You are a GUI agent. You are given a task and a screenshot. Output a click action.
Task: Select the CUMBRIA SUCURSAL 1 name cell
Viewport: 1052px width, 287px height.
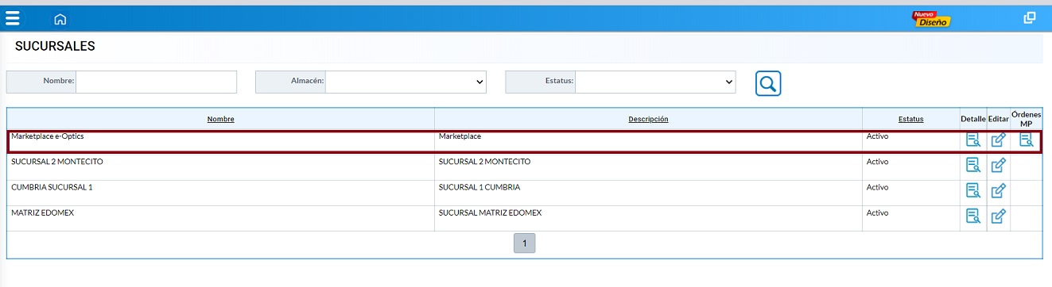click(x=221, y=193)
